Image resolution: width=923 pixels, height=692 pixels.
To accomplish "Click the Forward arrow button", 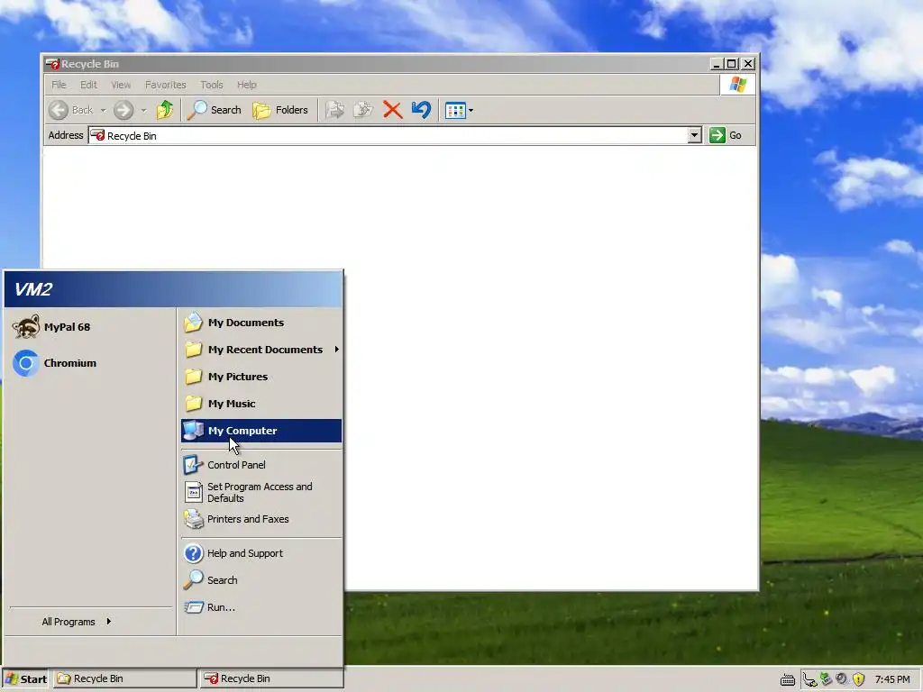I will coord(123,110).
